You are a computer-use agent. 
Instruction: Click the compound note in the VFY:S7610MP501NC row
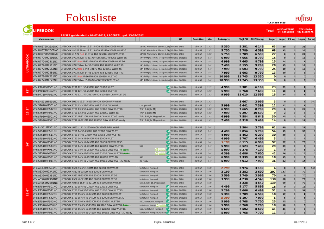(145, 106)
